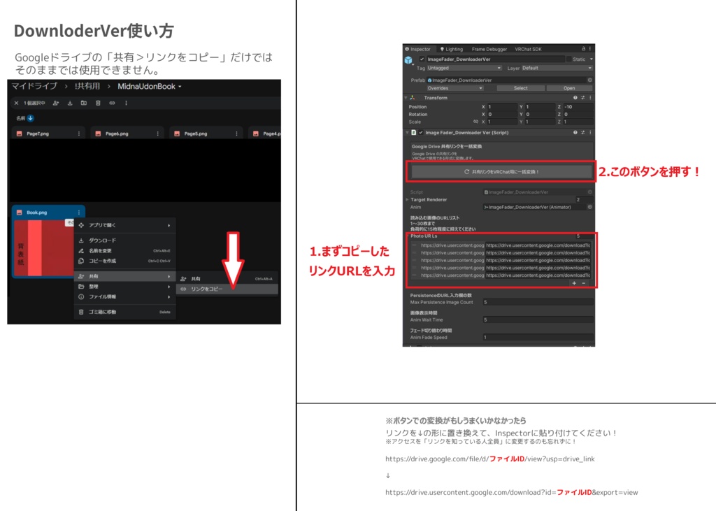The image size is (716, 511).
Task: Switch to the Frame Debugger tab
Action: click(489, 49)
